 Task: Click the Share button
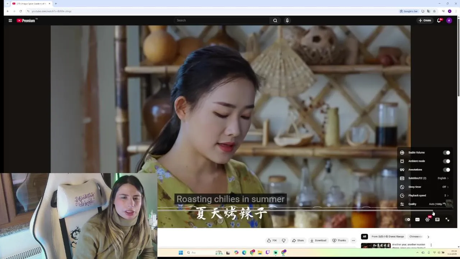point(298,240)
